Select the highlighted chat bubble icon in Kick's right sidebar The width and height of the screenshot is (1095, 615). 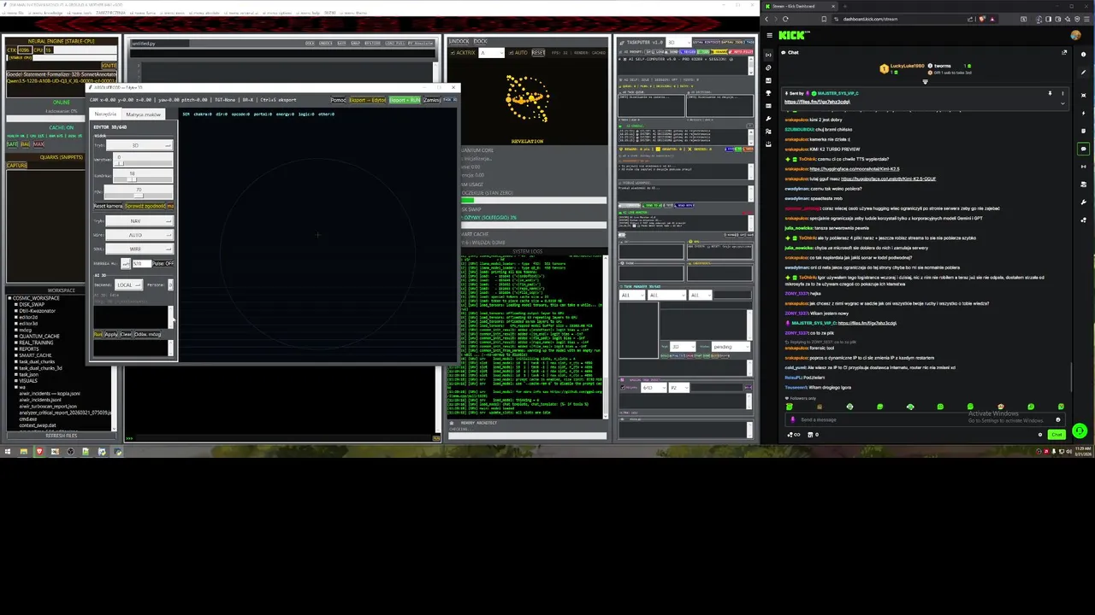[1084, 148]
